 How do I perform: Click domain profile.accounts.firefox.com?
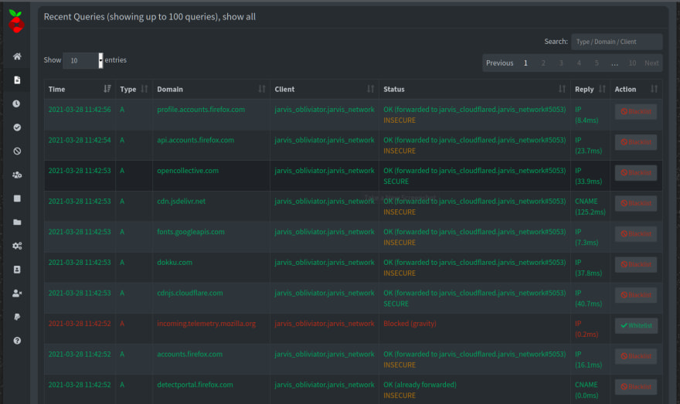[201, 110]
